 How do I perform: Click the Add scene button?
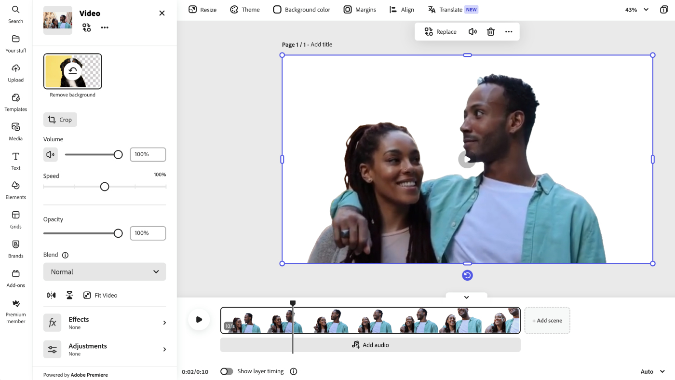[547, 320]
